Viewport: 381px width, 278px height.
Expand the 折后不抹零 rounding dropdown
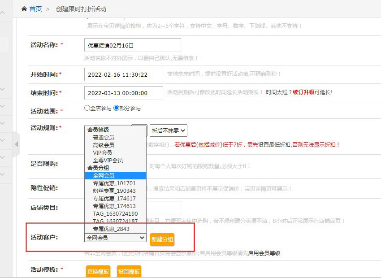click(168, 130)
